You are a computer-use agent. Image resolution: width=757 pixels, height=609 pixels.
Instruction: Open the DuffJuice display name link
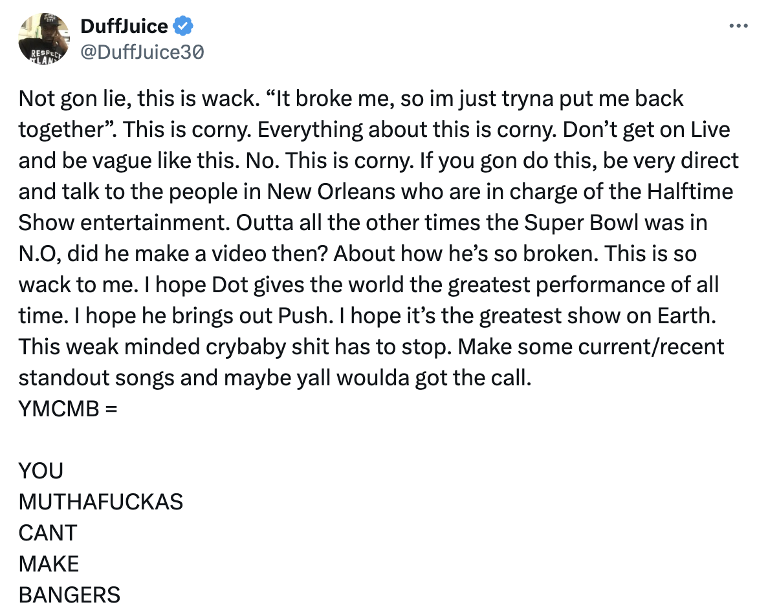(x=124, y=26)
